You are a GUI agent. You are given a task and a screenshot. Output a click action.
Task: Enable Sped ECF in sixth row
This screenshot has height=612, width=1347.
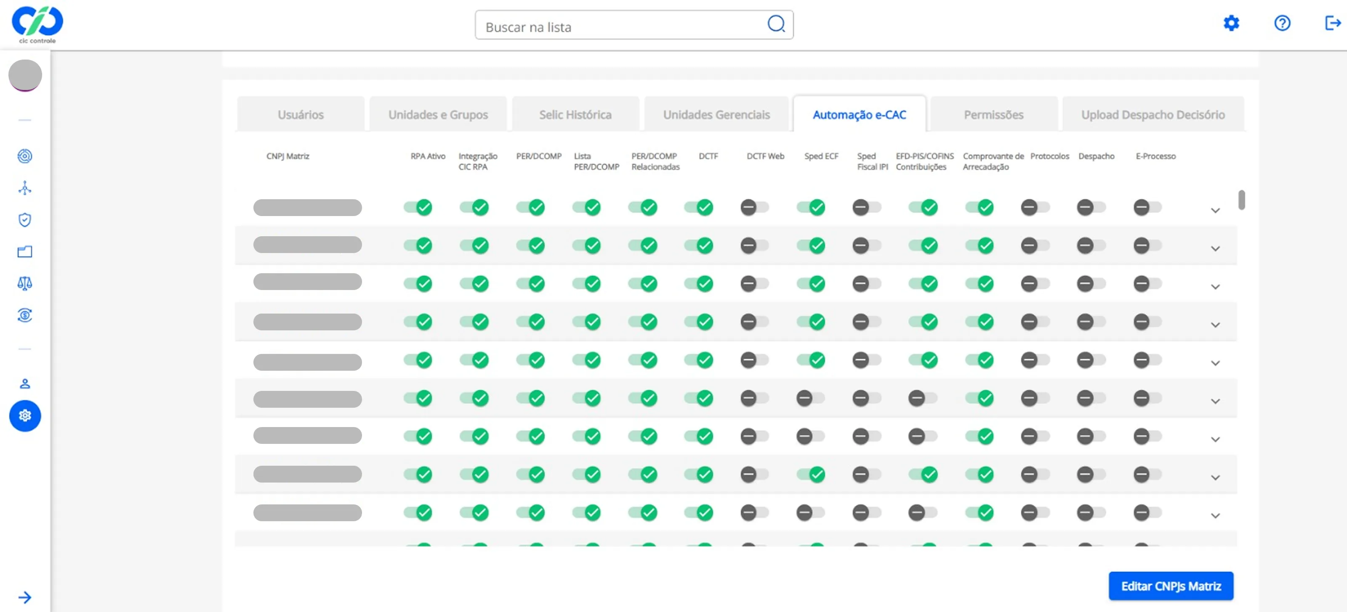point(810,398)
